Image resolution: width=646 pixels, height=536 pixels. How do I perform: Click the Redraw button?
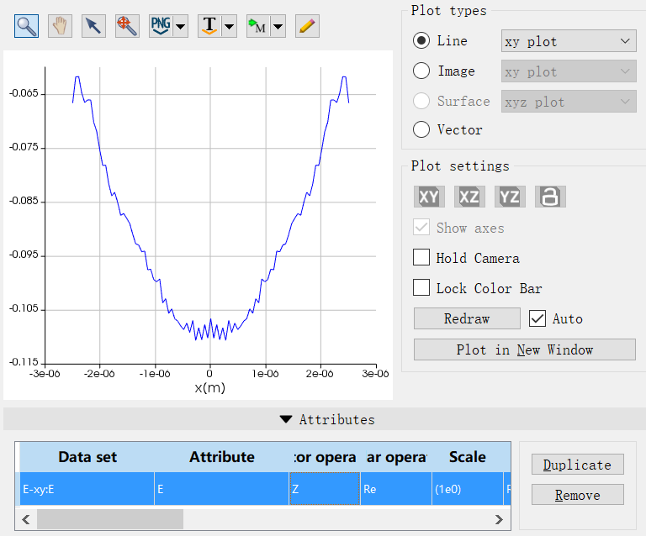pyautogui.click(x=467, y=318)
